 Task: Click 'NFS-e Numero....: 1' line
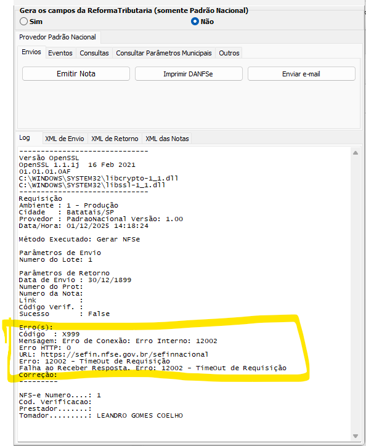[60, 395]
